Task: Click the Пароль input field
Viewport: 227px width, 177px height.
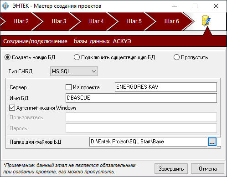Action: pos(141,128)
